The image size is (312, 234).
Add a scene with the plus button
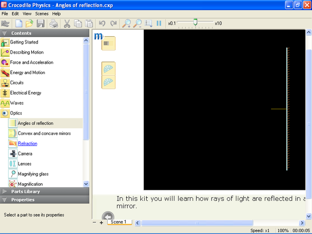[101, 223]
